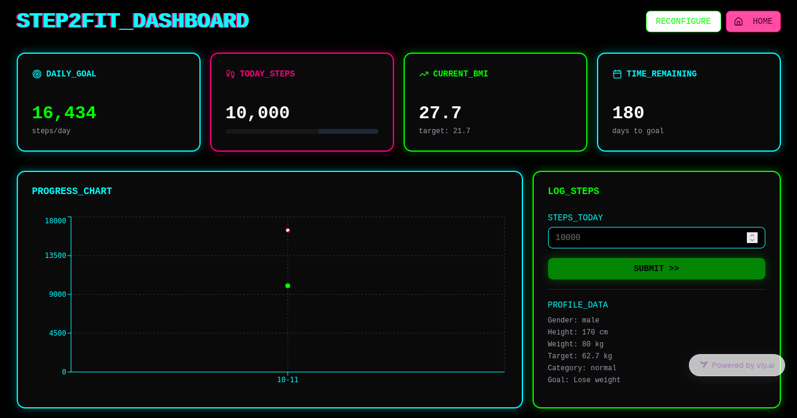This screenshot has height=418, width=797.
Task: Click the green data point on chart
Action: pyautogui.click(x=288, y=285)
